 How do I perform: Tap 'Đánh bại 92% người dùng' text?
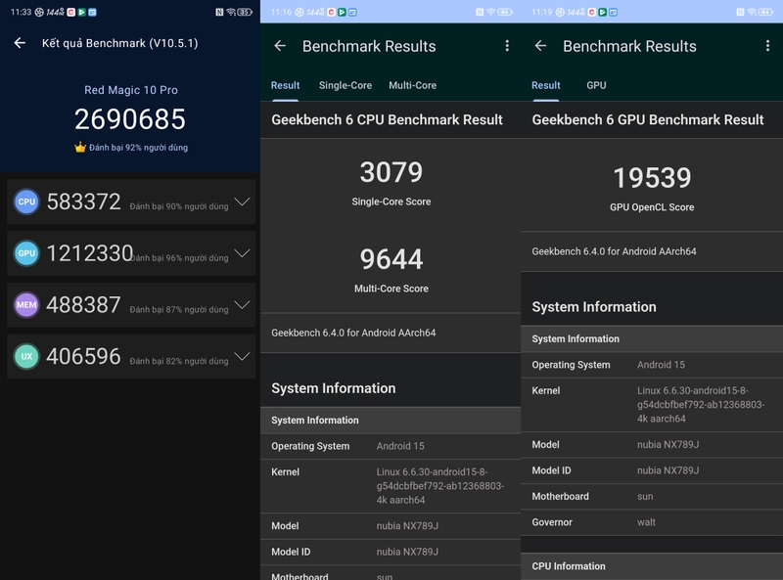pos(138,148)
